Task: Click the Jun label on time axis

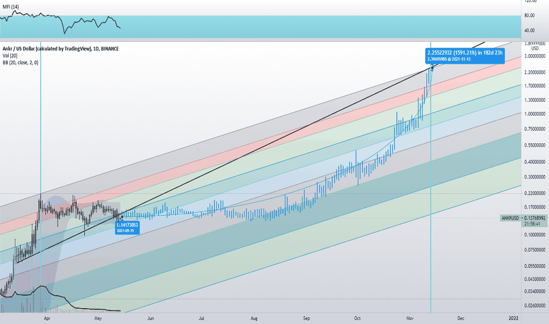Action: (x=151, y=318)
